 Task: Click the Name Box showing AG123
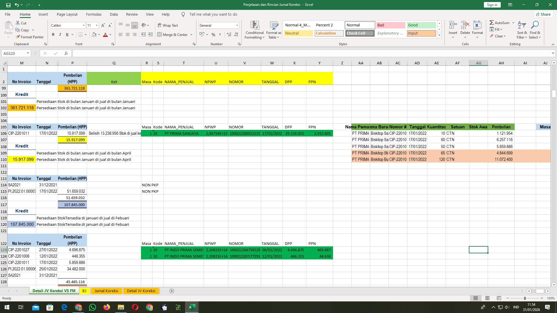(x=15, y=53)
